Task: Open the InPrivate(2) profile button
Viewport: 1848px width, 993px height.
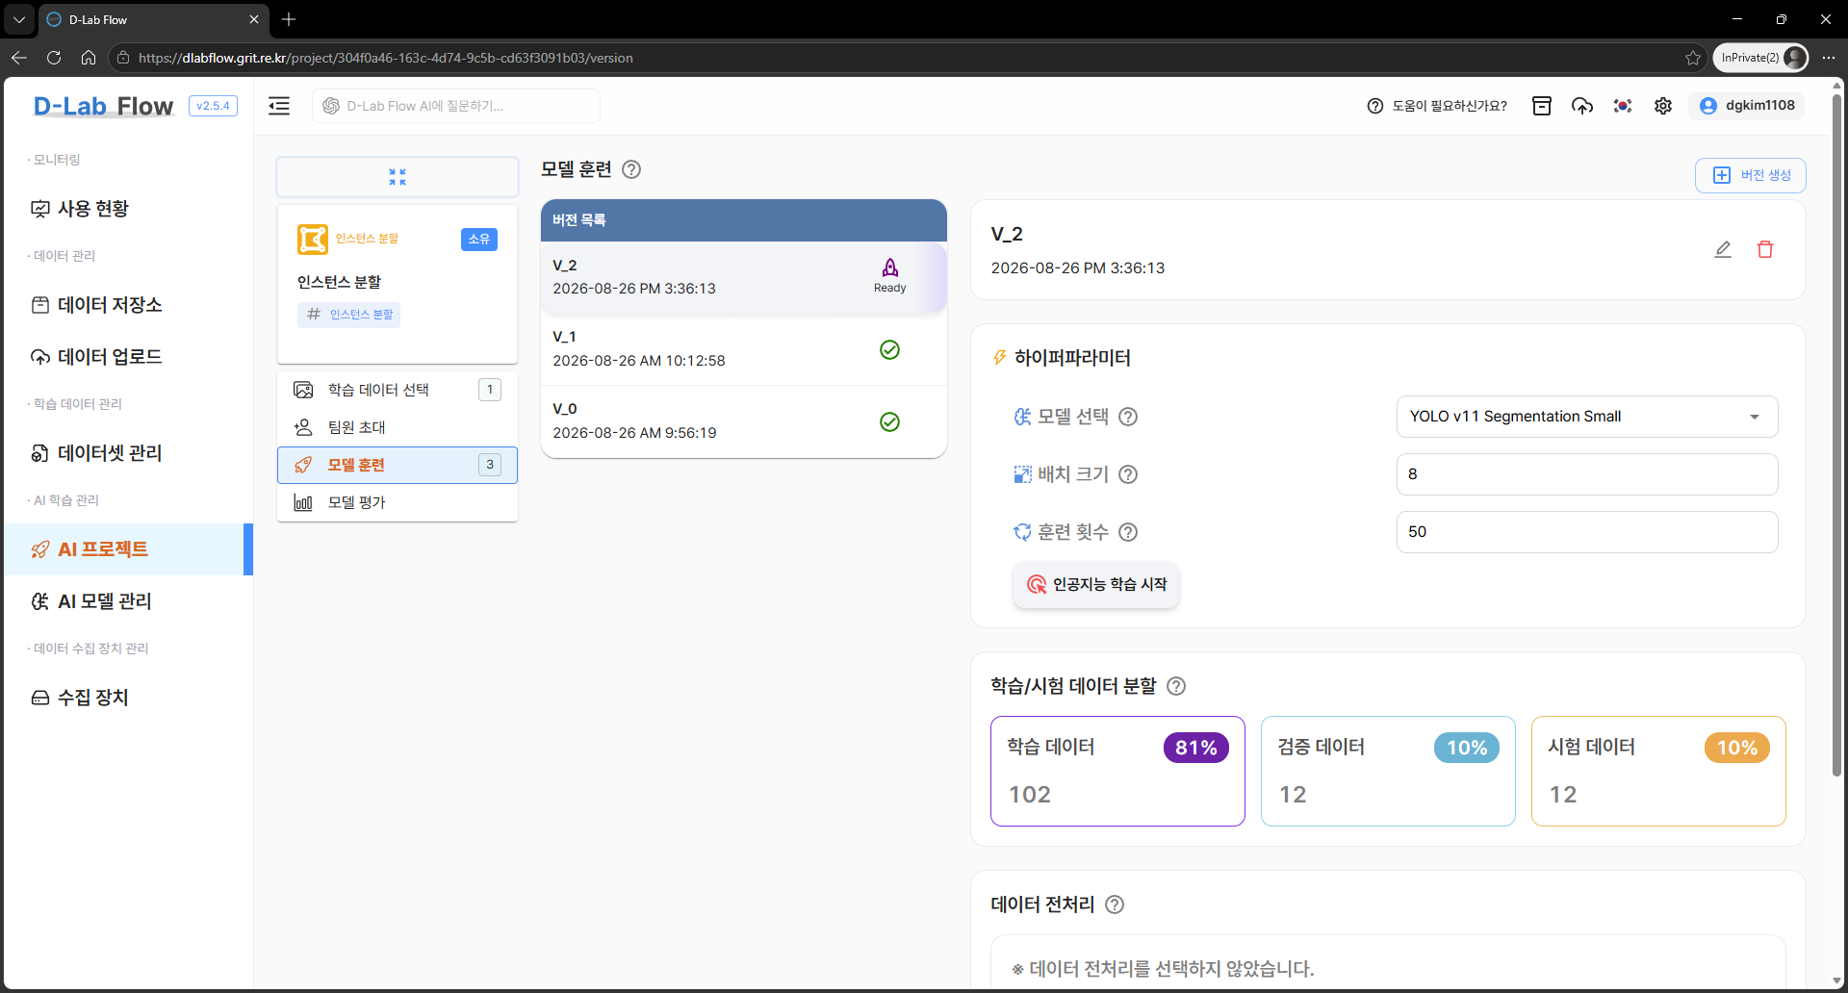Action: (x=1760, y=58)
